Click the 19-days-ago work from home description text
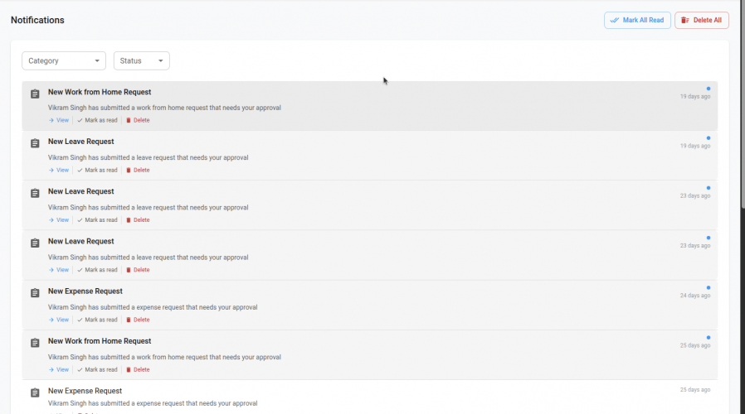 (x=164, y=108)
